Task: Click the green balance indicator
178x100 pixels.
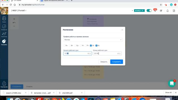Action: (139, 11)
